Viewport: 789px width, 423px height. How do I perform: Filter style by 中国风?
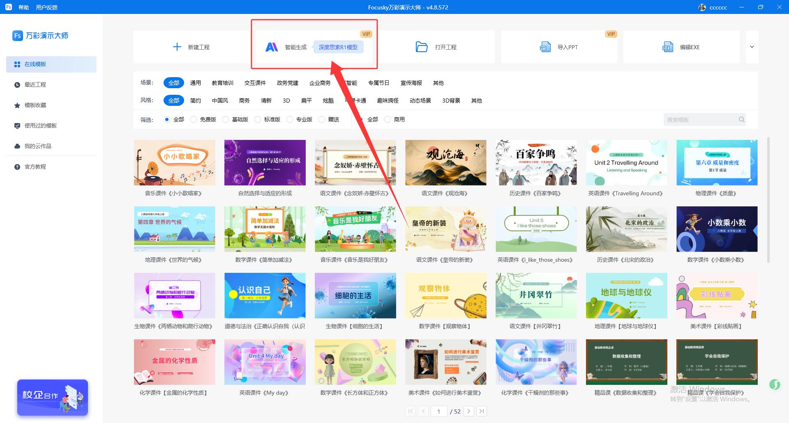[x=220, y=101]
